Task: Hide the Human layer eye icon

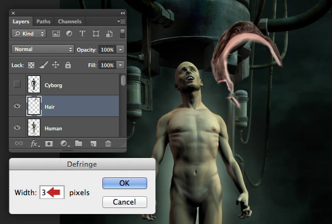Action: 17,128
